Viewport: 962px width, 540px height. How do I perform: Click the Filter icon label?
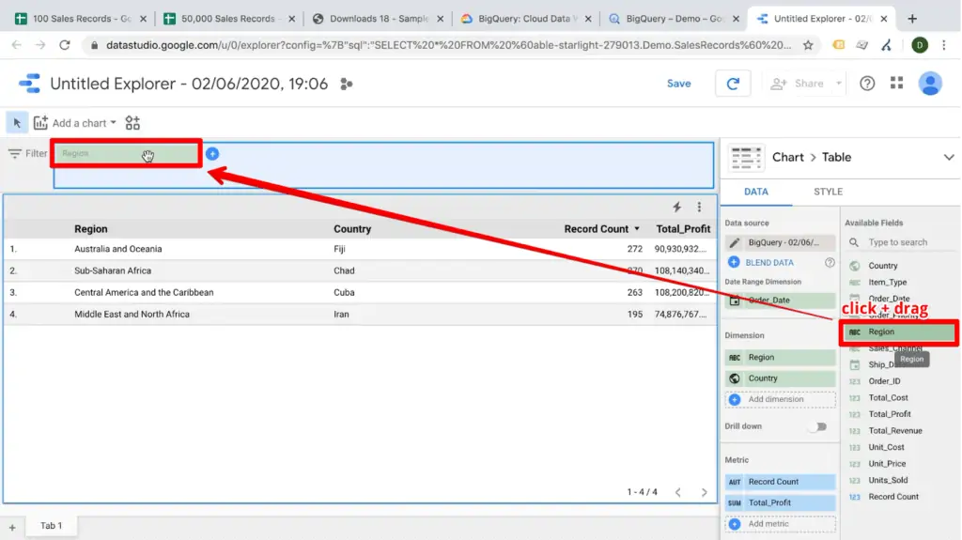[27, 153]
